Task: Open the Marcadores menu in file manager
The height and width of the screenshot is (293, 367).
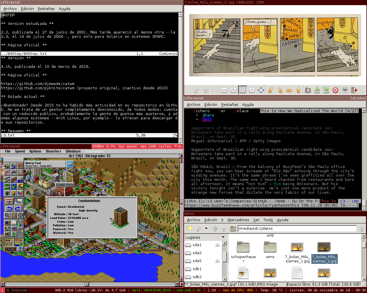Action: coord(238,220)
